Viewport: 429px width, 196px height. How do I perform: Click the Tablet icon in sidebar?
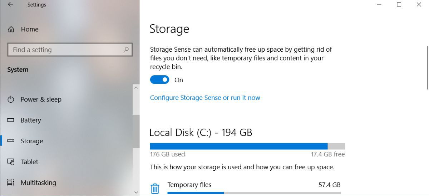[x=11, y=162]
